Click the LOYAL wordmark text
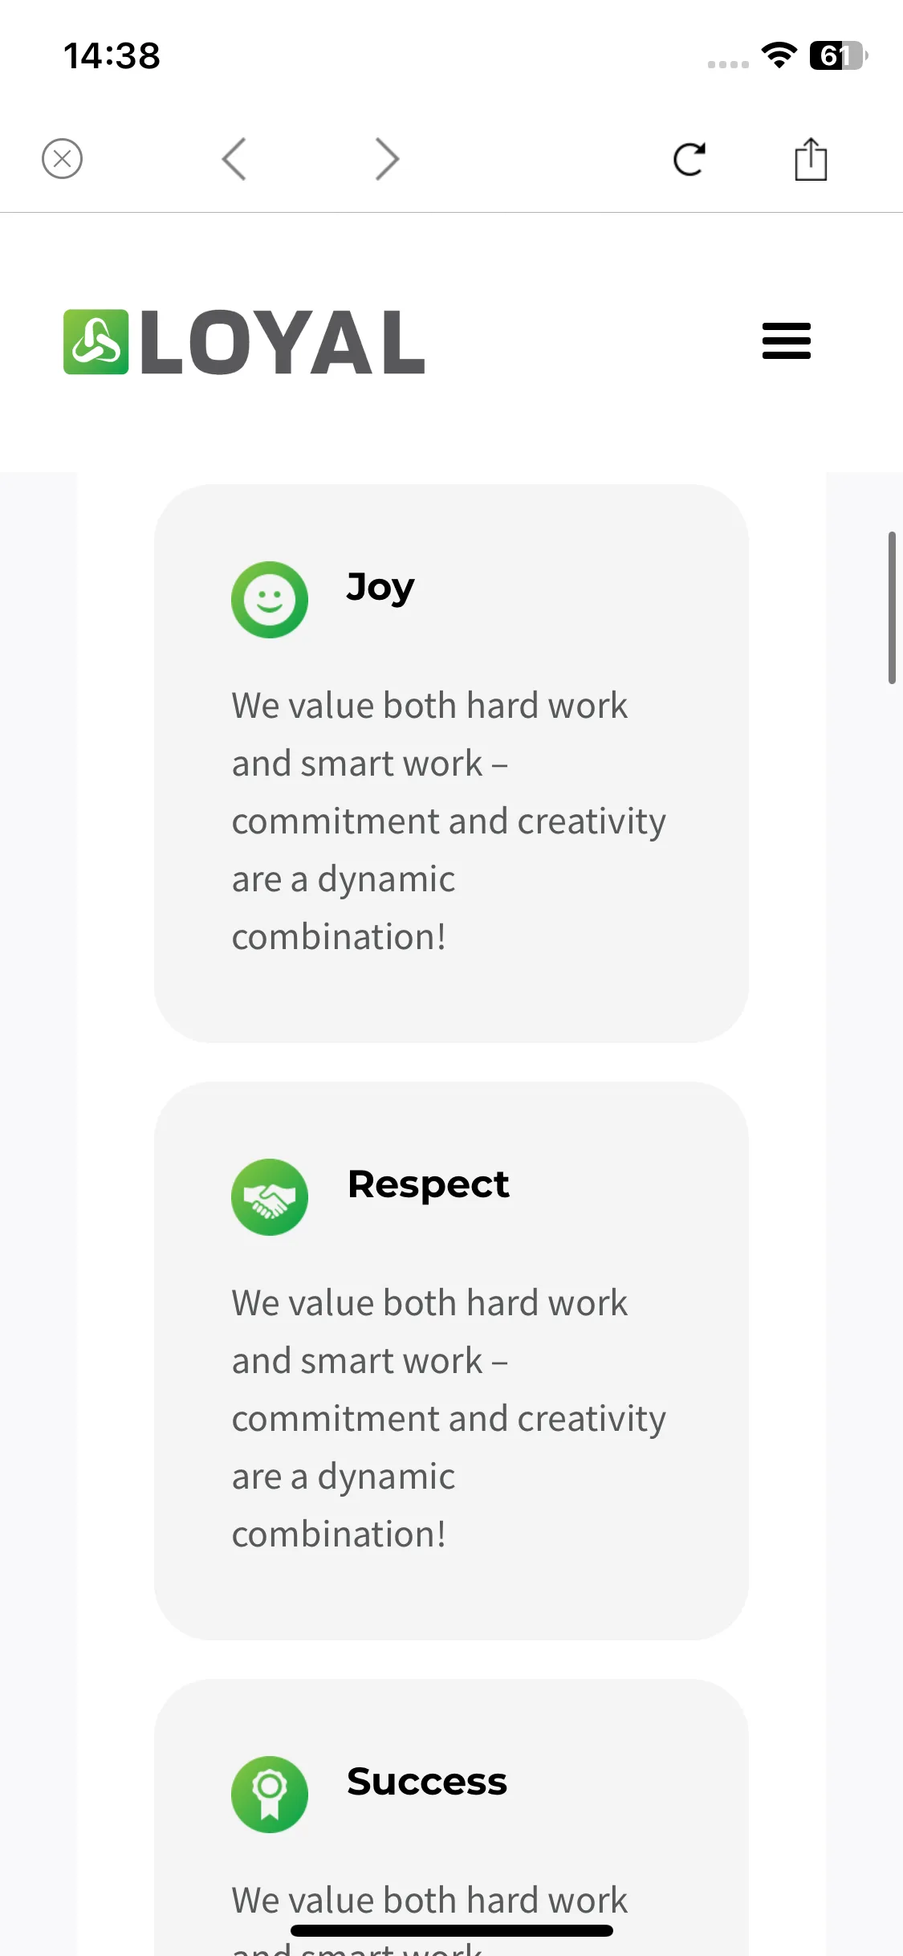This screenshot has width=903, height=1956. (283, 343)
